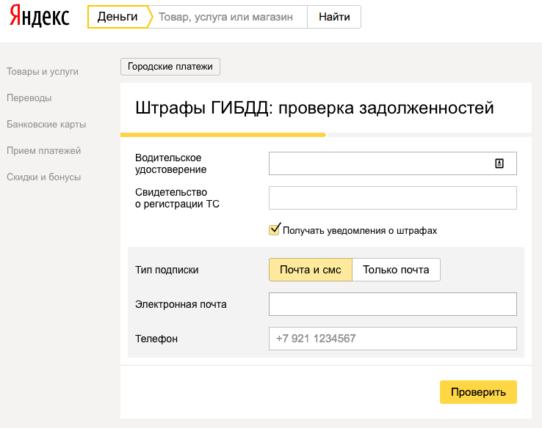Open 'Переводы' in sidebar
The height and width of the screenshot is (428, 542).
(x=29, y=97)
